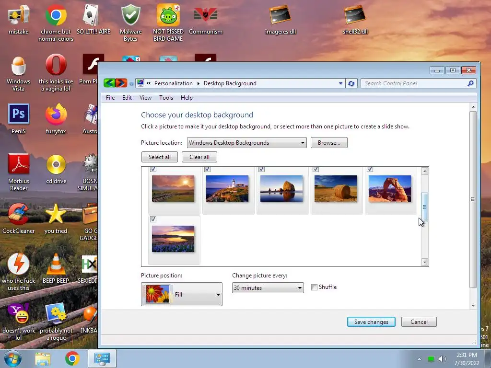The image size is (491, 368).
Task: Uncheck the purple flower lake wallpaper checkbox
Action: 153,219
